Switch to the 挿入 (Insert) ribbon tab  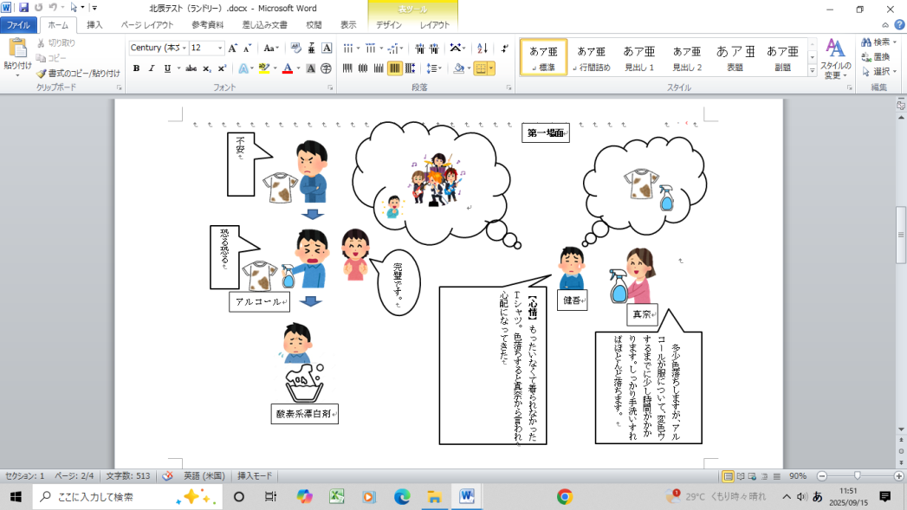tap(94, 25)
